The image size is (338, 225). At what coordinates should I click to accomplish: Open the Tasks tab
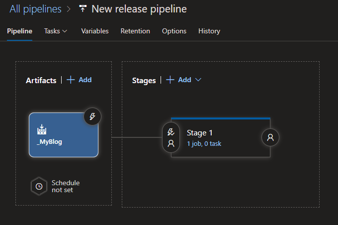[x=52, y=31]
